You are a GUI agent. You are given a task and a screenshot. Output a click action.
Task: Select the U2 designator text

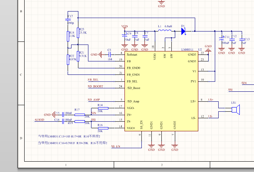pyautogui.click(x=200, y=50)
